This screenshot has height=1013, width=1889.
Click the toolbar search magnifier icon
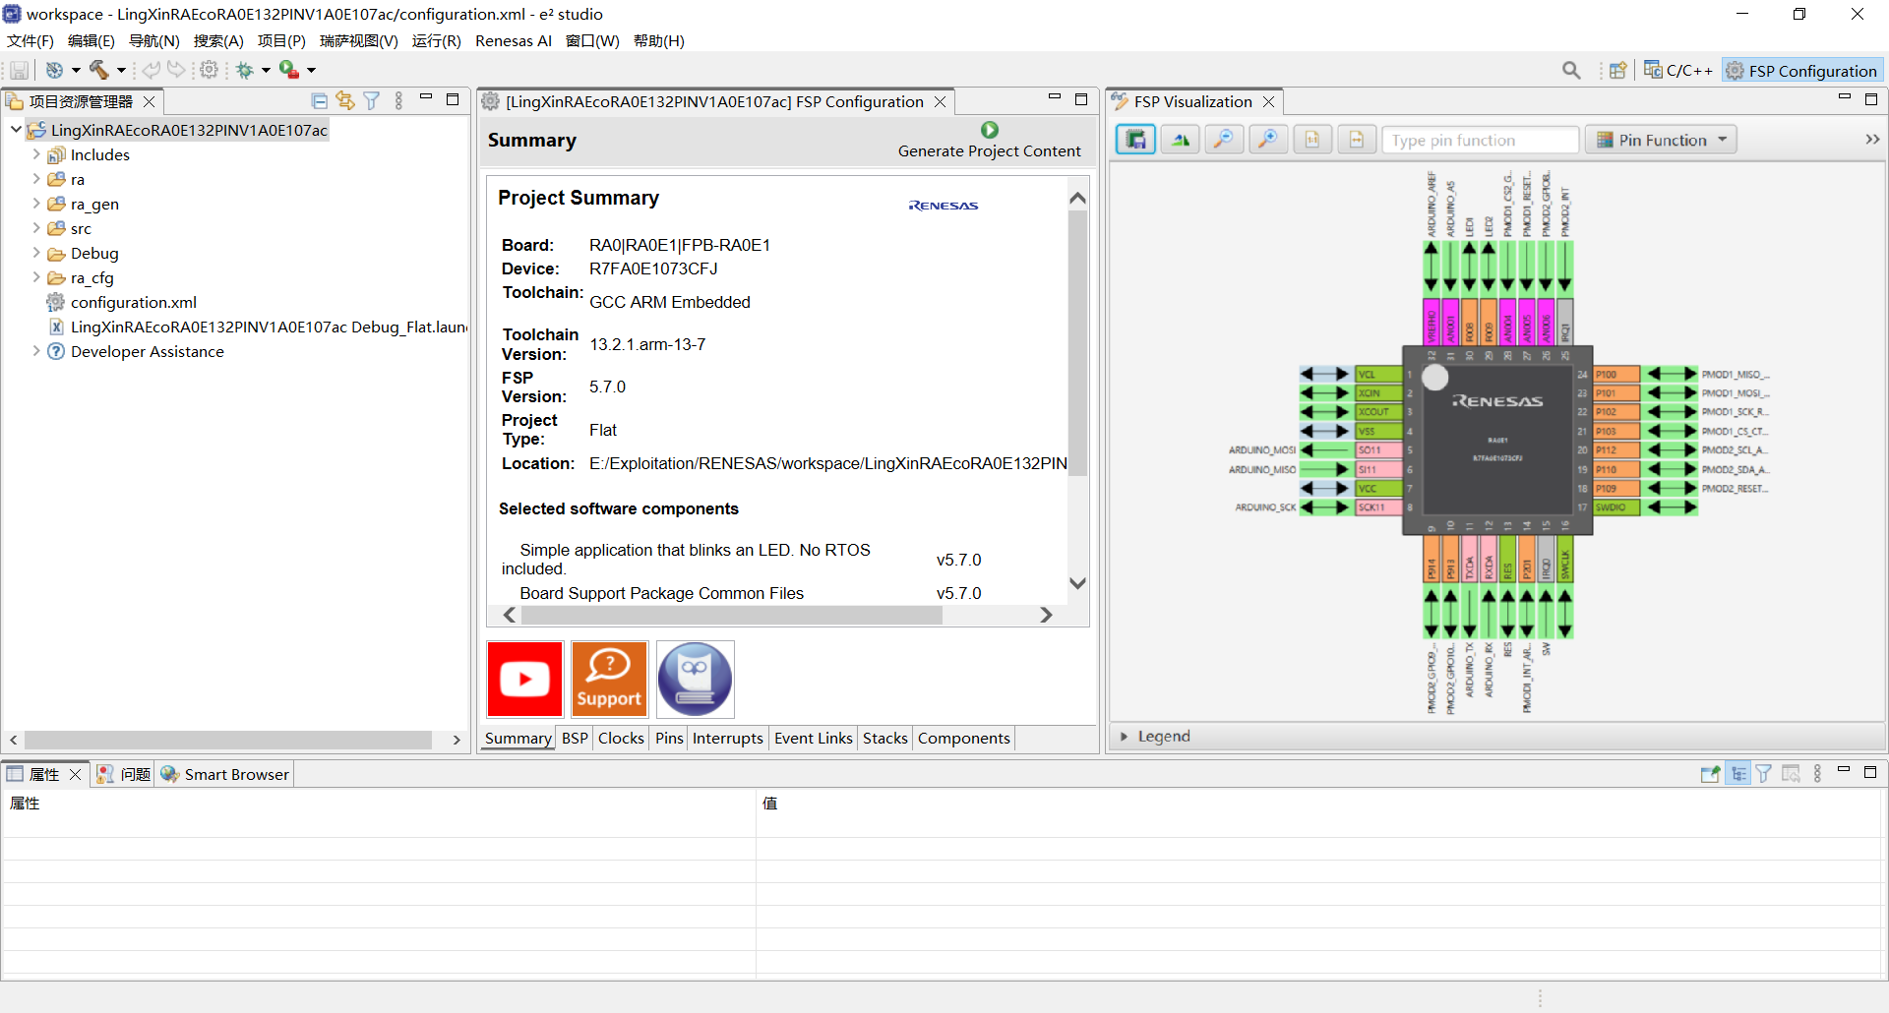tap(1571, 70)
